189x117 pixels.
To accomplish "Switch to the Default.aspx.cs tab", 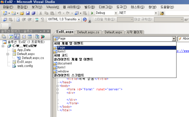I will tap(89, 32).
